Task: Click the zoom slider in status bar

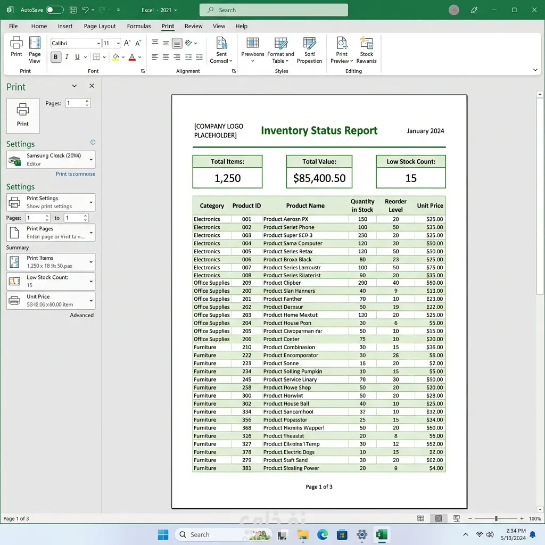Action: [496, 518]
